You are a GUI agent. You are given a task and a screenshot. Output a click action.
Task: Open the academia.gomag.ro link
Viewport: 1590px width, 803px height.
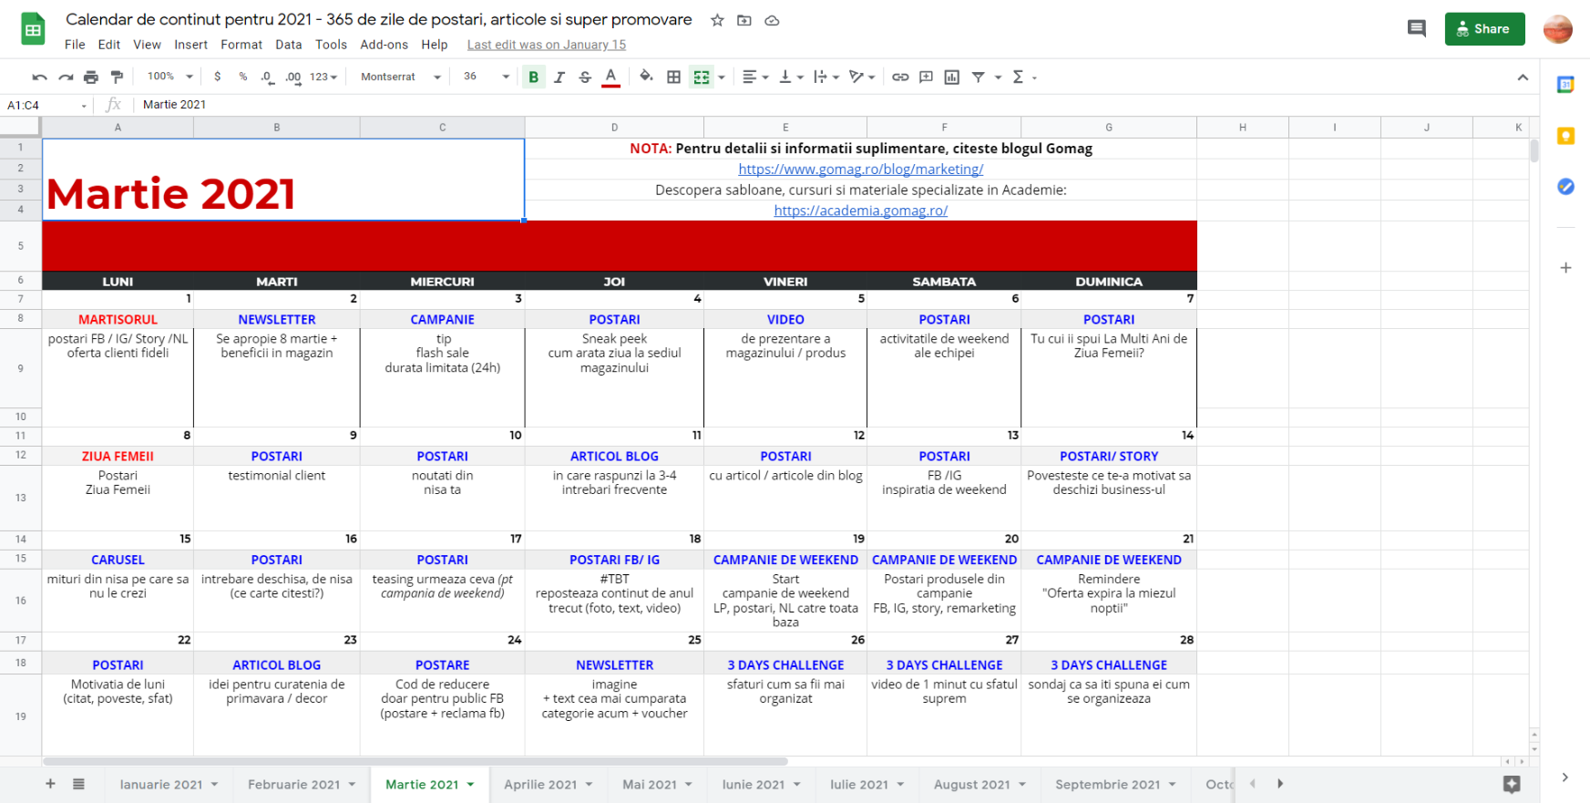[x=861, y=211]
